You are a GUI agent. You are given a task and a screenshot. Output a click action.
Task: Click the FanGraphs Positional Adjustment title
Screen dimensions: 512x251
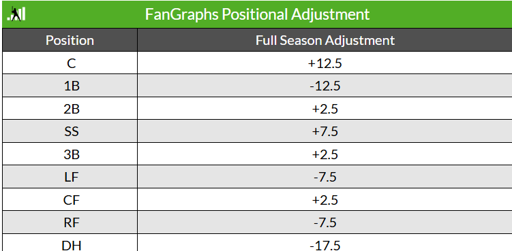tap(257, 14)
